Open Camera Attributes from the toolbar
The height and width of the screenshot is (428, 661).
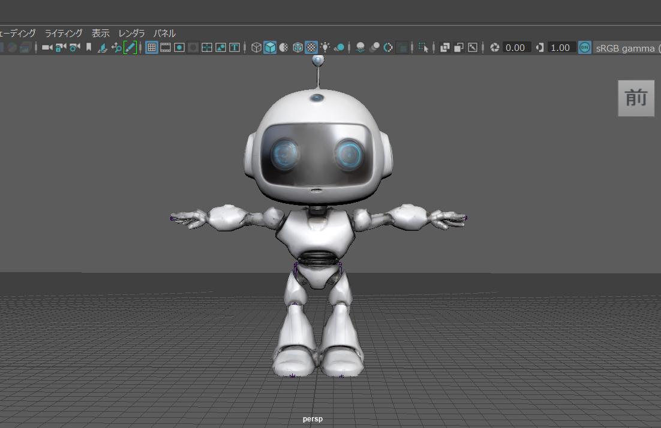pos(74,47)
